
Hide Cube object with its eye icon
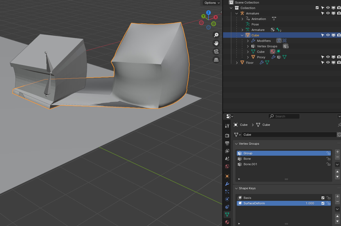click(328, 35)
